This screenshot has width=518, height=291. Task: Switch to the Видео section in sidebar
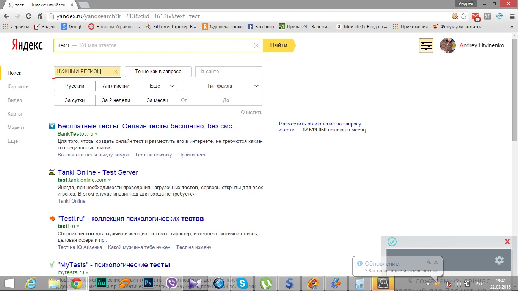pos(15,100)
